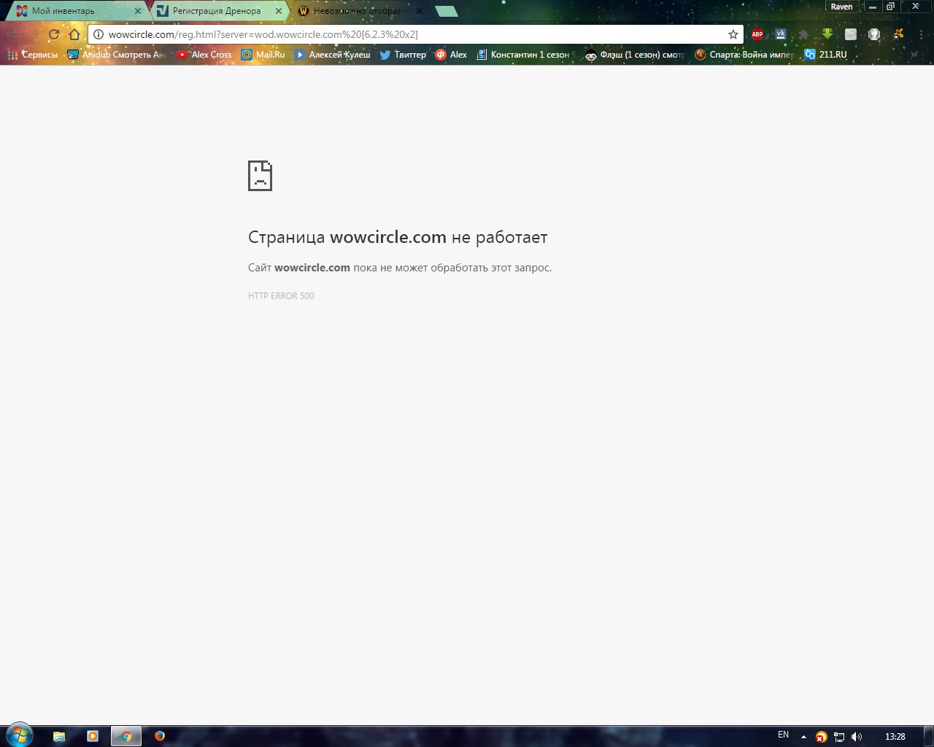Bookmark this page with the star icon
934x747 pixels.
[733, 34]
